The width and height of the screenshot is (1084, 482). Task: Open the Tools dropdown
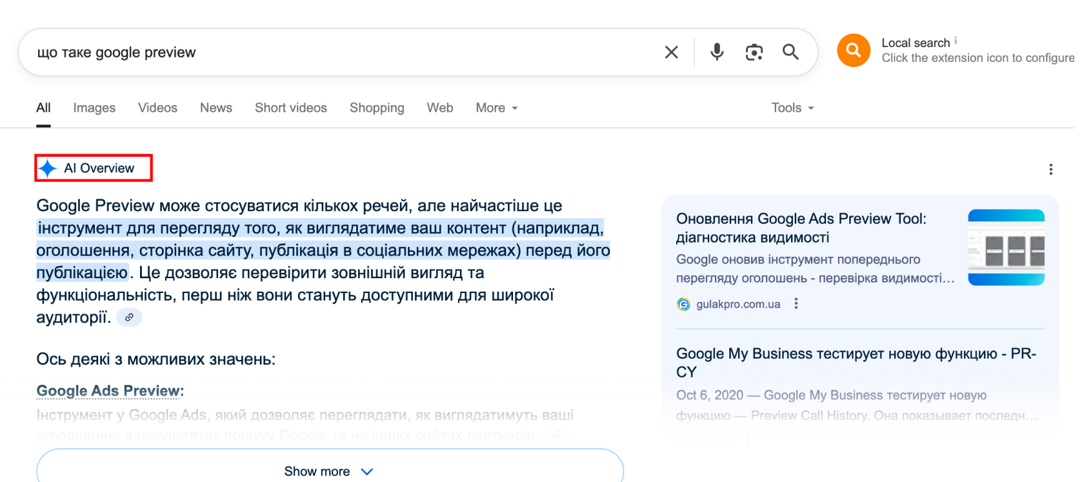(792, 108)
